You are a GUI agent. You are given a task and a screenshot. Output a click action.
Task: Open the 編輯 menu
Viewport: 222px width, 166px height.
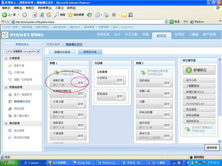click(18, 8)
